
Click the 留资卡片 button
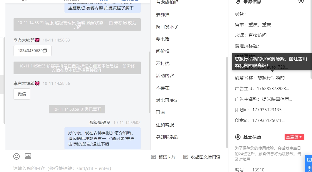163,157
